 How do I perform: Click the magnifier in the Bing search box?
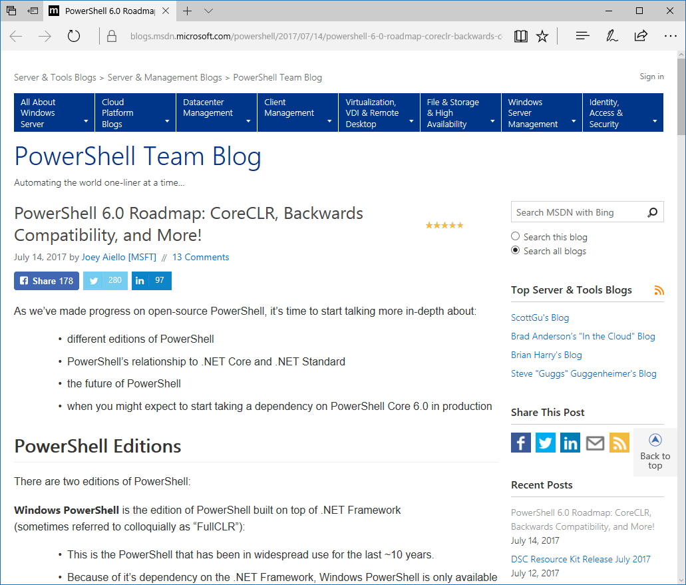coord(652,212)
